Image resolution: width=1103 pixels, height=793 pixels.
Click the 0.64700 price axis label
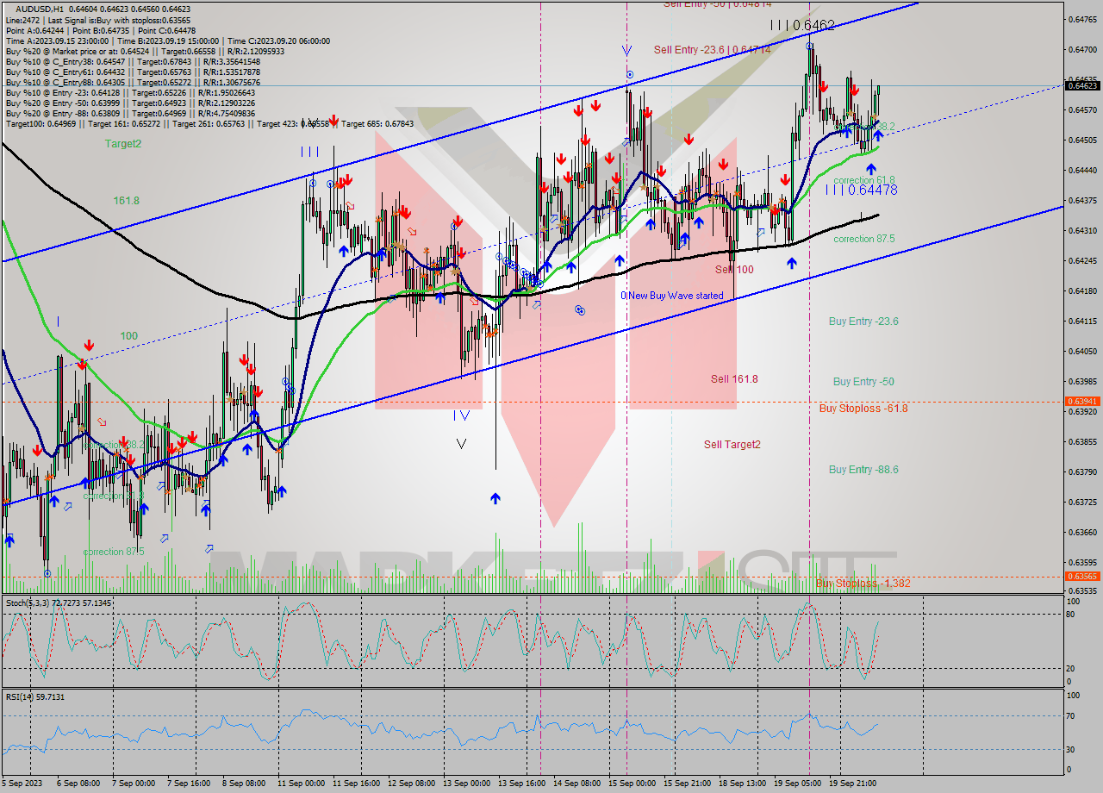1083,50
